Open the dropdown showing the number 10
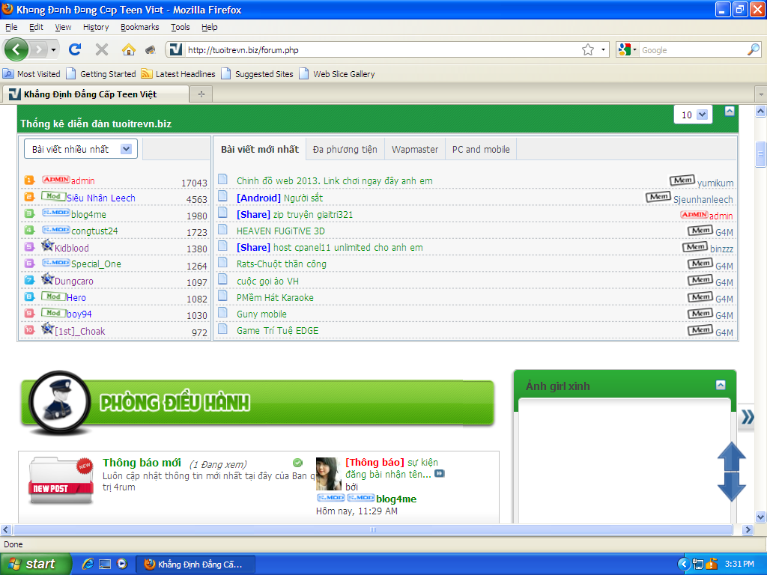 point(693,115)
